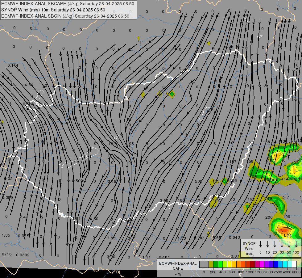Click the map value 0.500
Viewport: 302px width, 278px height.
77,181
